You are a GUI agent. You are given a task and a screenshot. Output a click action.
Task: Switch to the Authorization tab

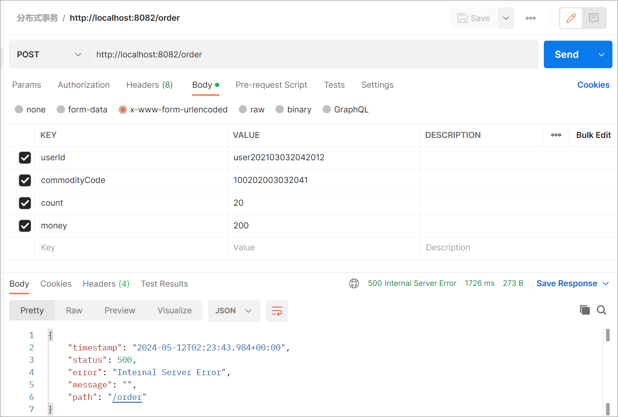[x=84, y=85]
